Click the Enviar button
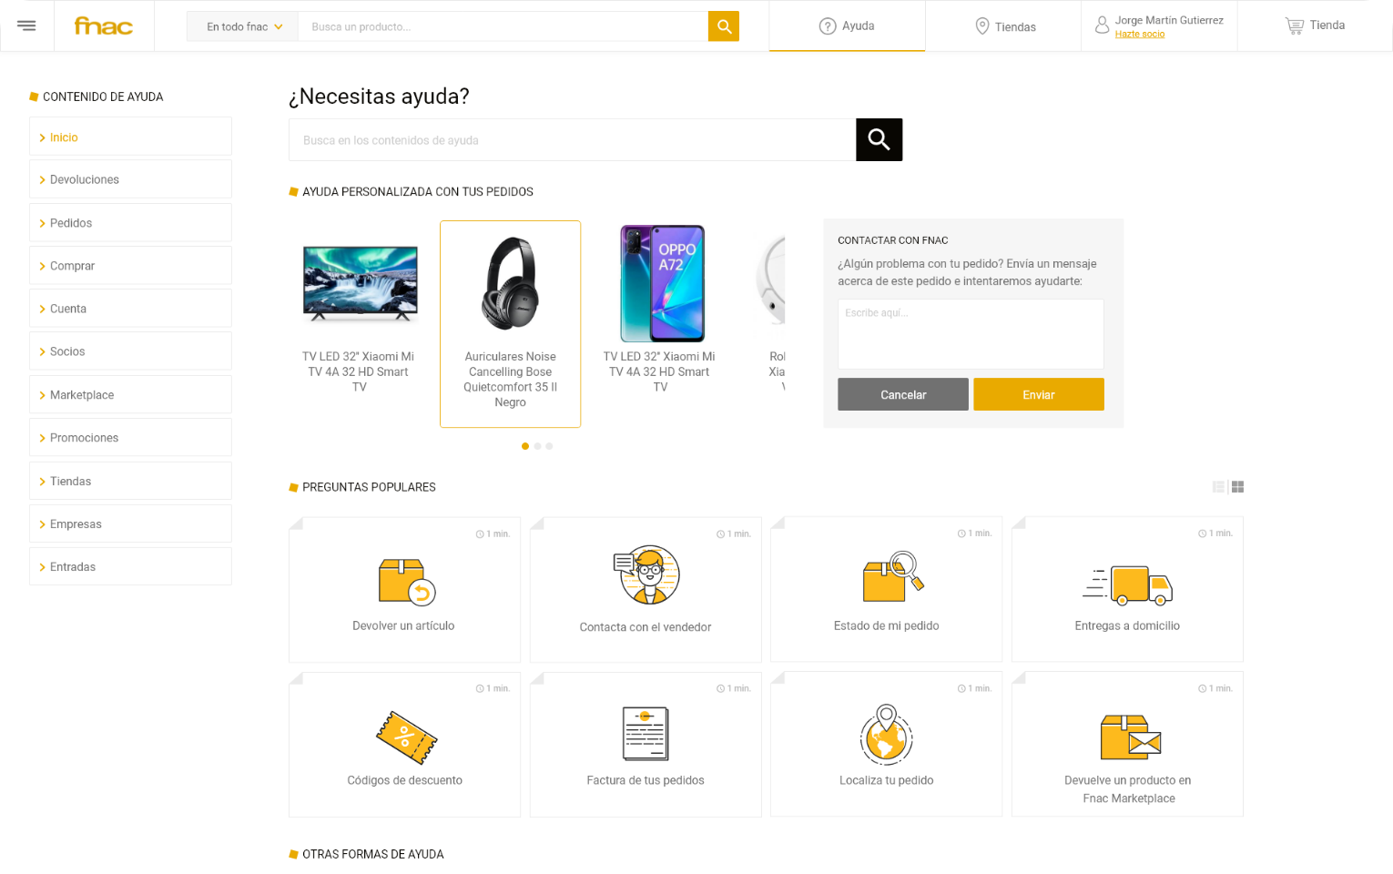 tap(1039, 394)
